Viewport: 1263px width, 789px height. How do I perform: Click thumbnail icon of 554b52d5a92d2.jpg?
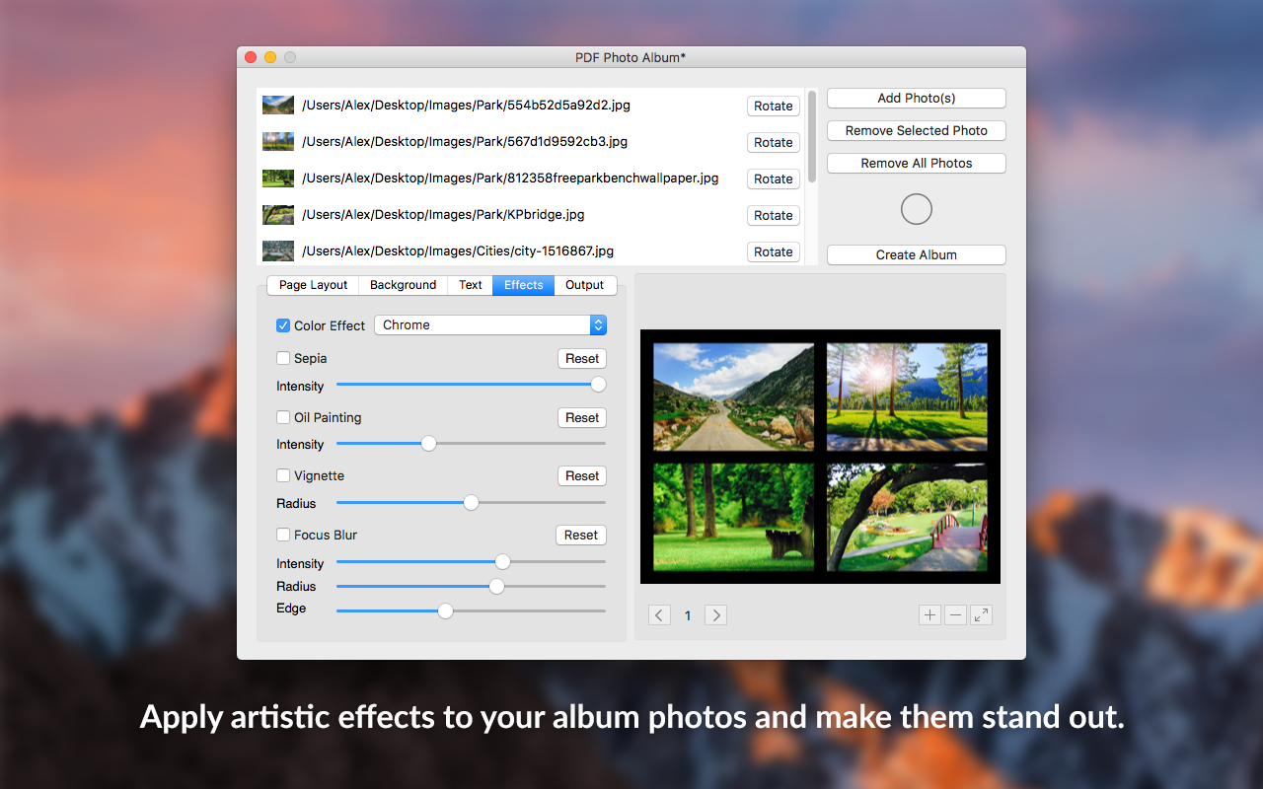[x=278, y=106]
